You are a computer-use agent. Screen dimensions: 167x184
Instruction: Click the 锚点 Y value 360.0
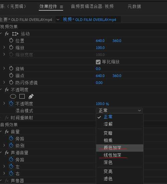click(x=117, y=76)
